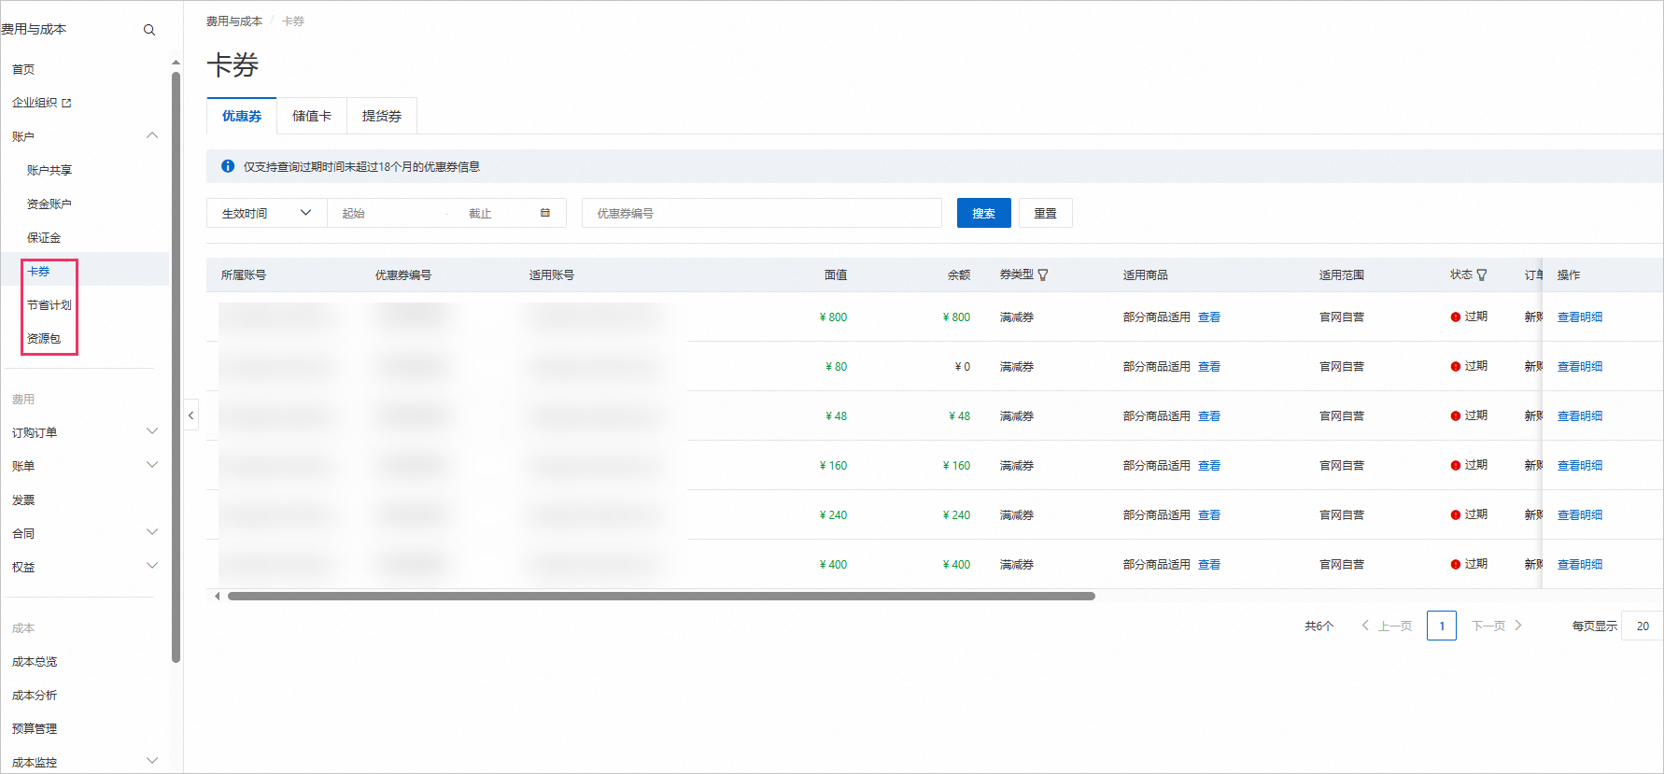Image resolution: width=1664 pixels, height=774 pixels.
Task: Click 查看 in the ¥ 800 coupon row
Action: 1209,317
